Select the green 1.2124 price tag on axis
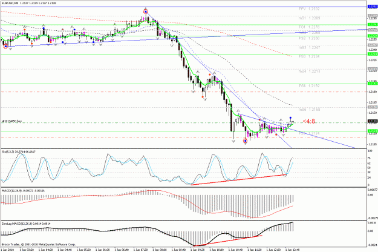The image size is (378, 252). pos(372,131)
